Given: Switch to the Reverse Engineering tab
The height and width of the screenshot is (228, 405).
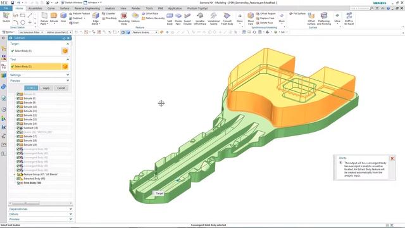Looking at the screenshot, I should [87, 8].
